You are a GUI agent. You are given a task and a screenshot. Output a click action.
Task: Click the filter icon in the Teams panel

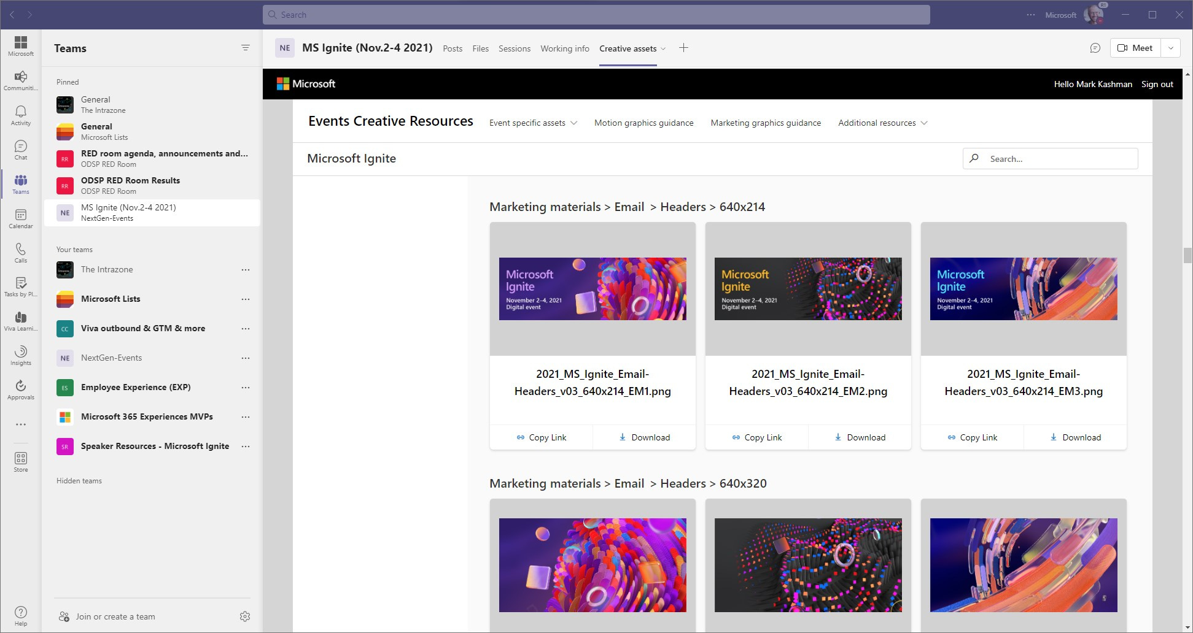[x=246, y=48]
